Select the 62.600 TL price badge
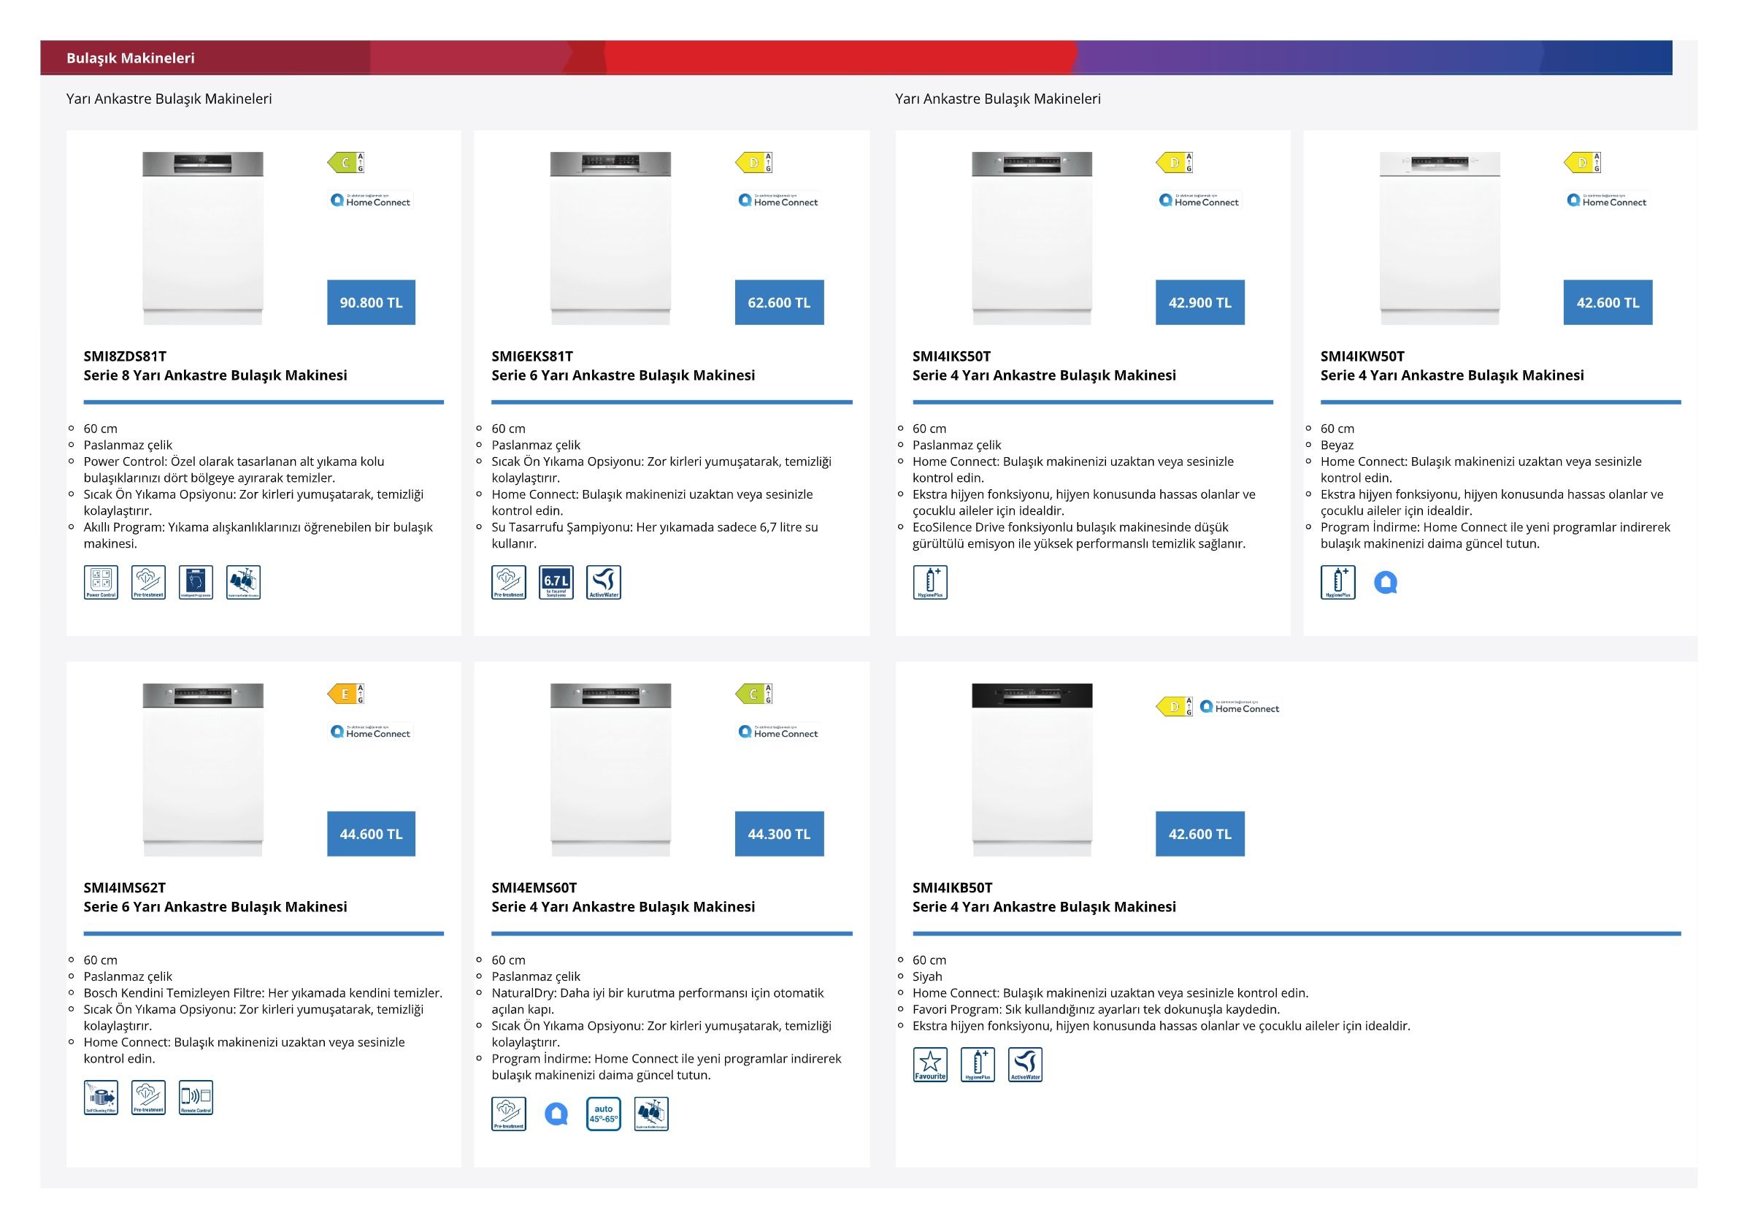The height and width of the screenshot is (1229, 1739). [780, 302]
